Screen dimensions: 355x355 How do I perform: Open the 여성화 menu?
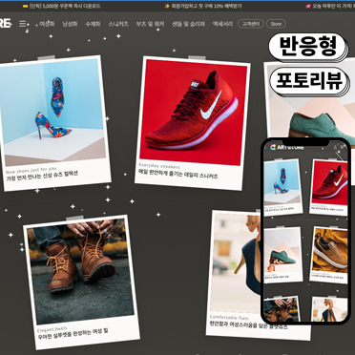coord(47,24)
